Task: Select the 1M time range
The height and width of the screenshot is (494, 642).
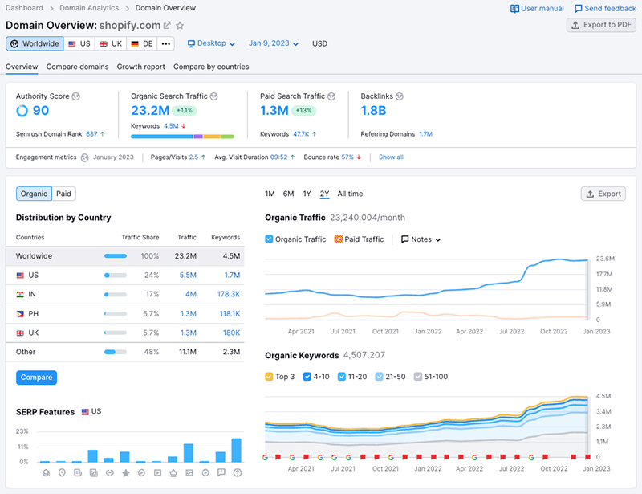Action: pyautogui.click(x=270, y=194)
